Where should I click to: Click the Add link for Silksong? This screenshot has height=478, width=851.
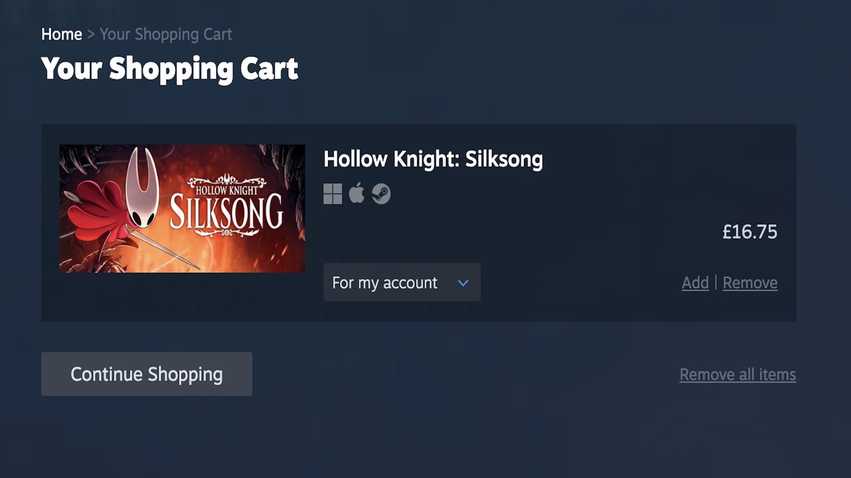tap(695, 283)
